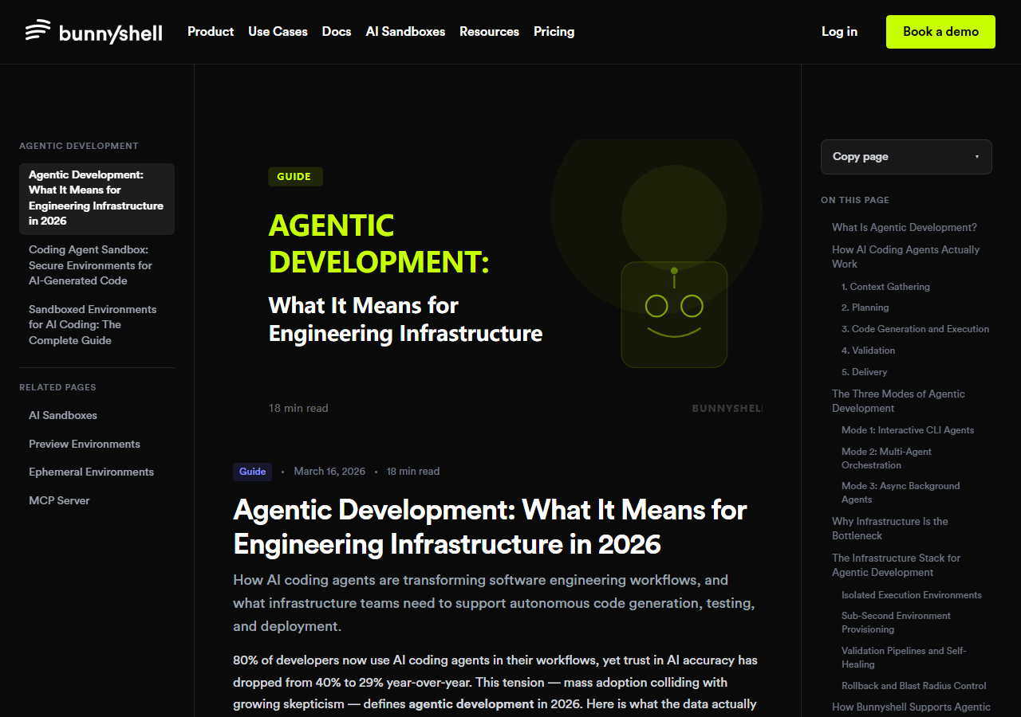Click the bold 'agentic development' text
1021x717 pixels.
tap(471, 704)
